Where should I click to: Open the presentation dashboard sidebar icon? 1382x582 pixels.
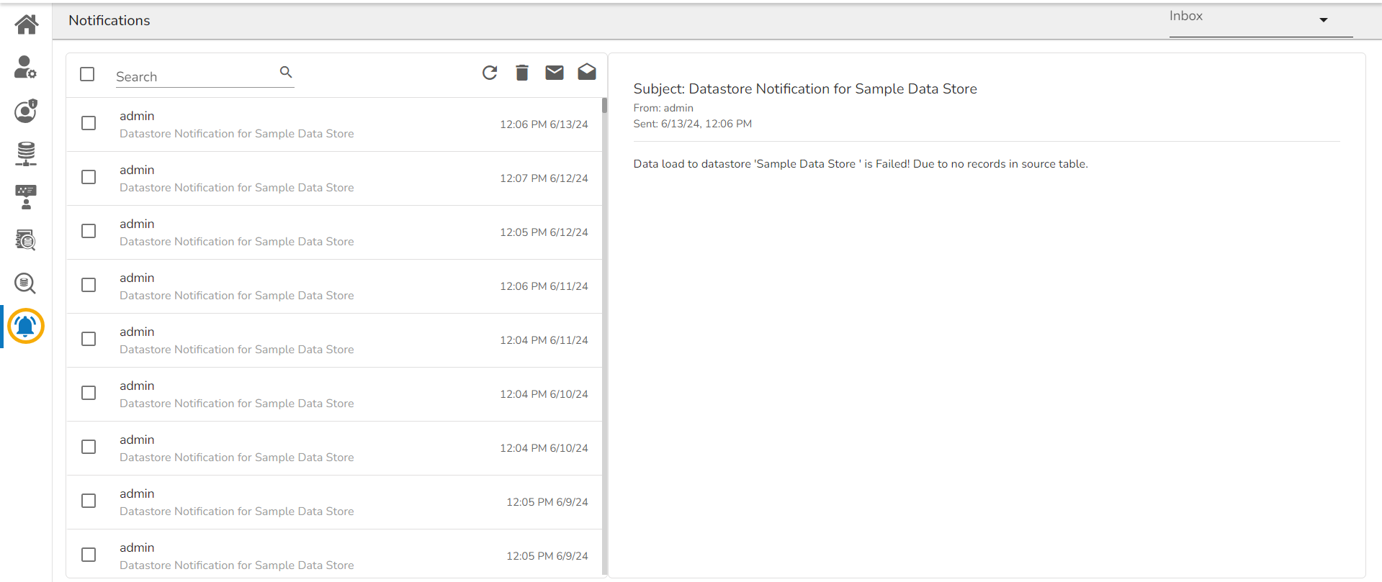pyautogui.click(x=26, y=197)
